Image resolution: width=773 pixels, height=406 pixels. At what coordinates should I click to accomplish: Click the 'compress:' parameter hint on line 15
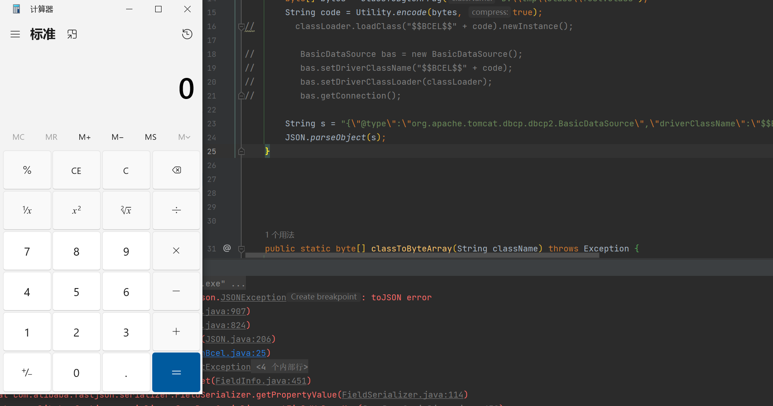(x=490, y=12)
